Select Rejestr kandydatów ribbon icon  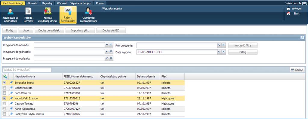(68, 15)
